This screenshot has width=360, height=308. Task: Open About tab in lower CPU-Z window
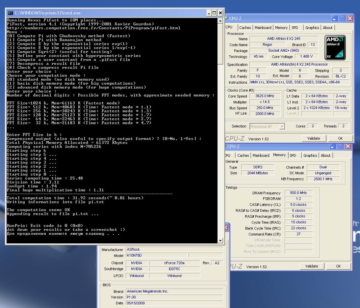(326, 155)
